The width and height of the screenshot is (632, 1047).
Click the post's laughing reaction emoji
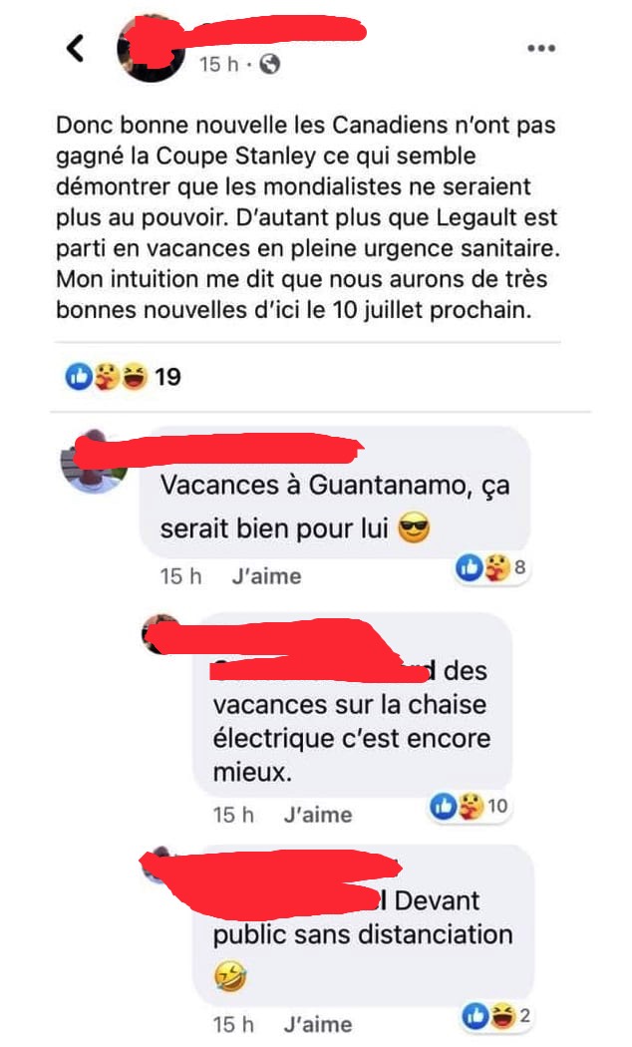coord(134,377)
